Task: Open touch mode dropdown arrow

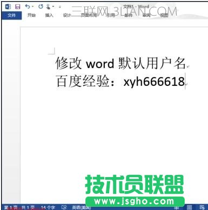Action: tap(53, 7)
